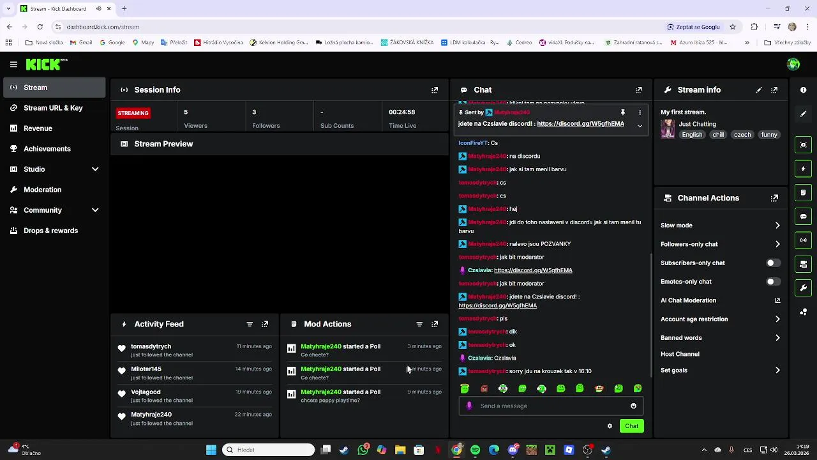This screenshot has width=817, height=460.
Task: Open Followers-only chat options chevron
Action: point(777,244)
